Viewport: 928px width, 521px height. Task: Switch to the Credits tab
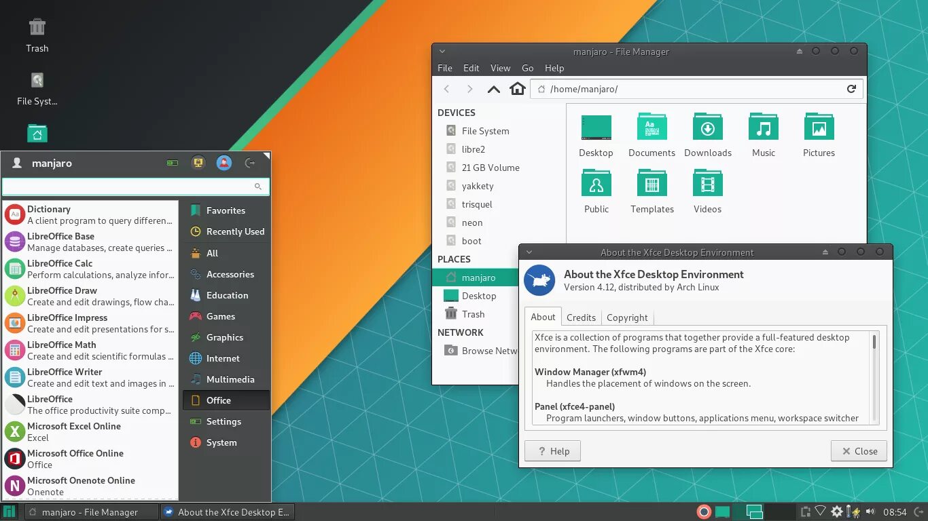[581, 317]
